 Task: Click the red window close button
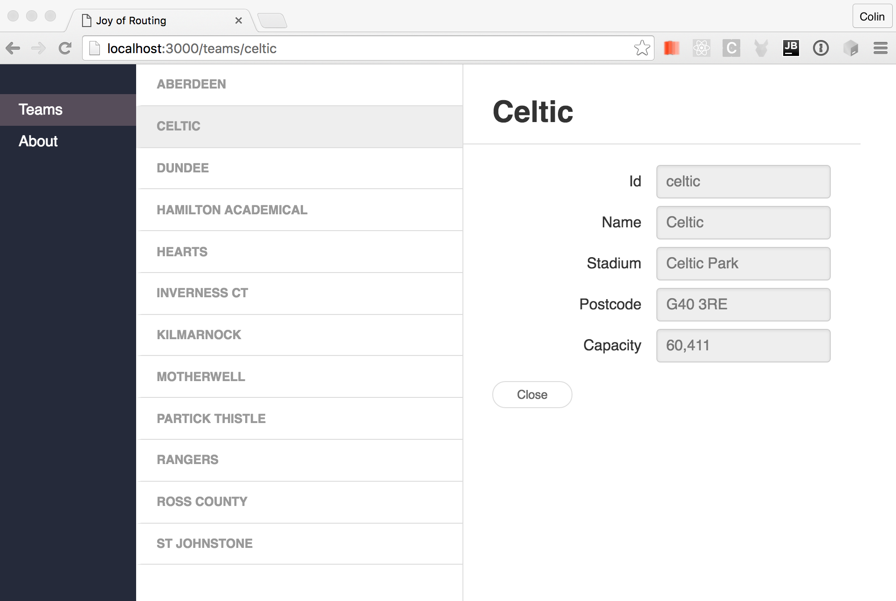click(13, 16)
